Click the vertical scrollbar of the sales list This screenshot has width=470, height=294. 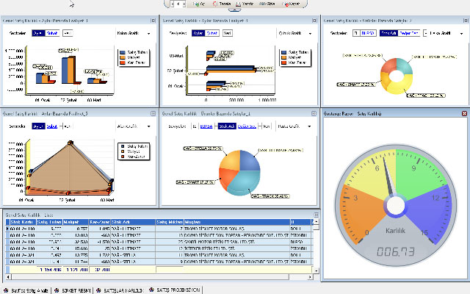317,243
